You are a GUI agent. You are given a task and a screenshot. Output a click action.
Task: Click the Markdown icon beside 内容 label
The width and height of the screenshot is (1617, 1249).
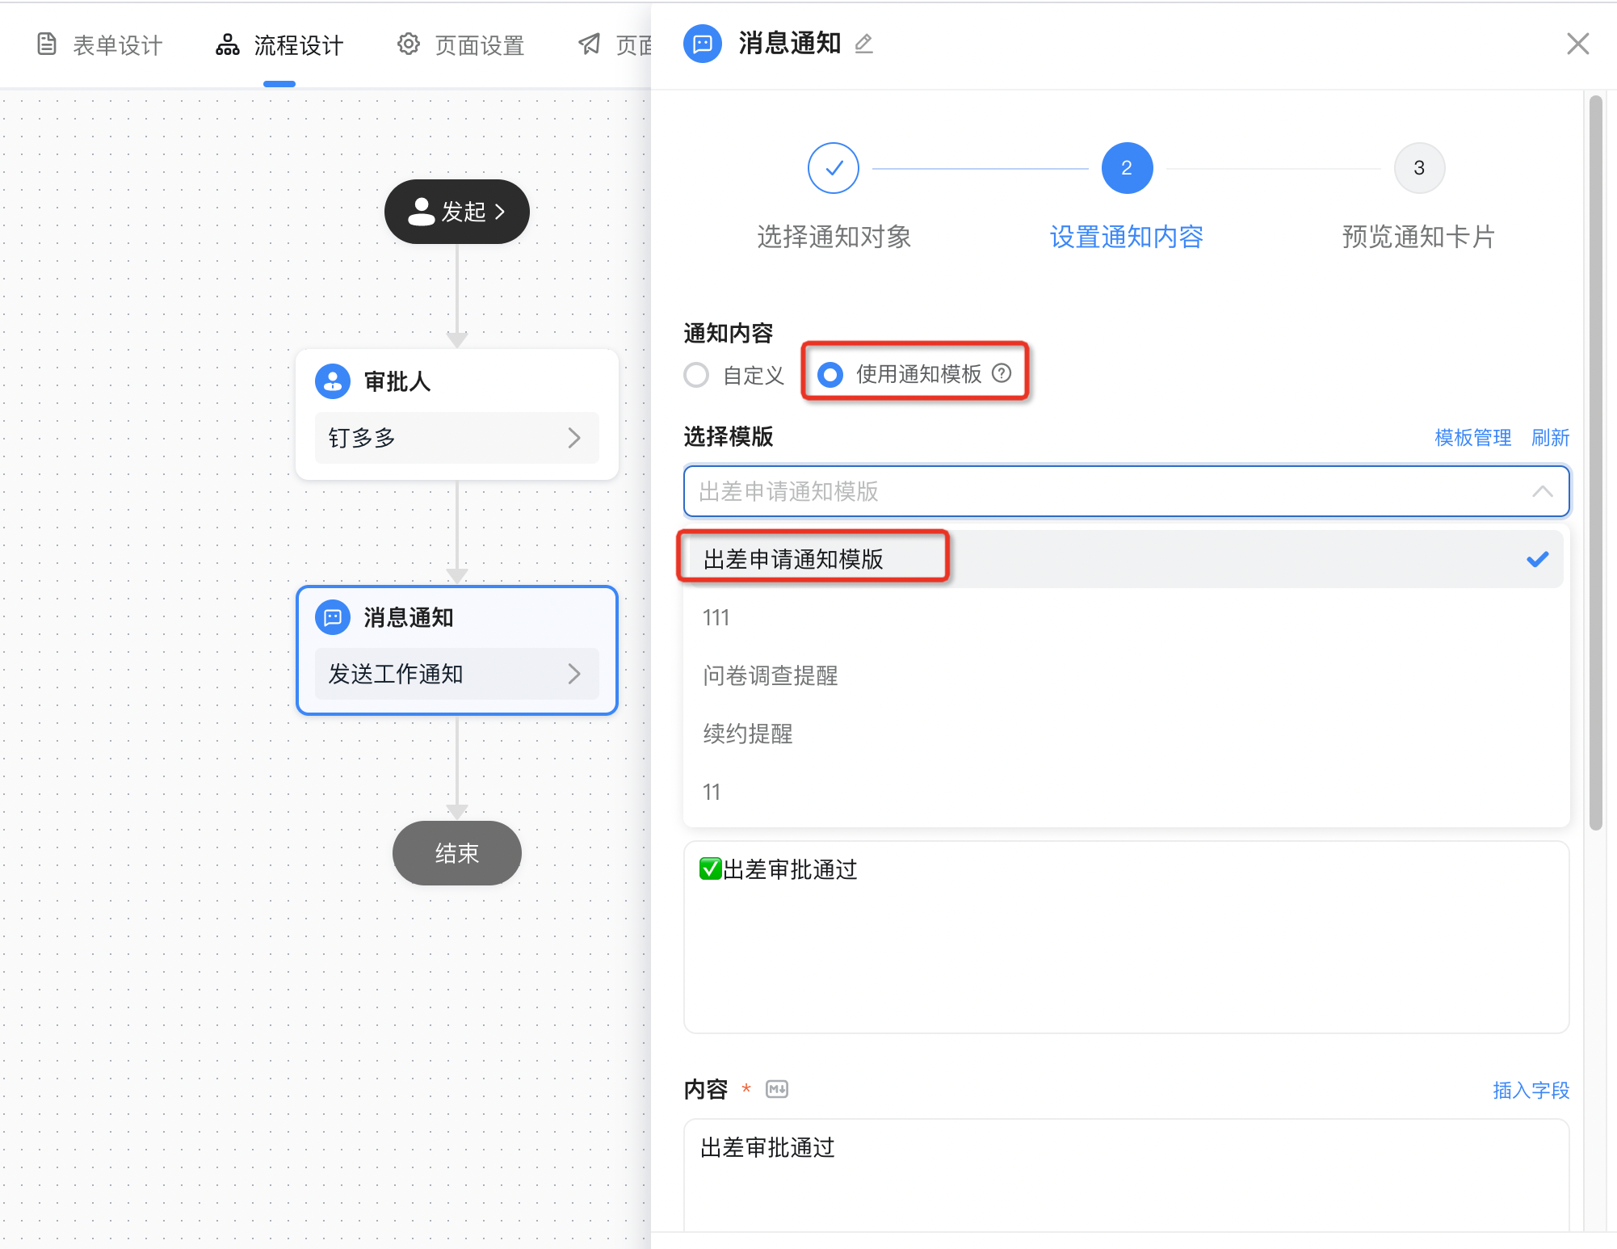[776, 1089]
